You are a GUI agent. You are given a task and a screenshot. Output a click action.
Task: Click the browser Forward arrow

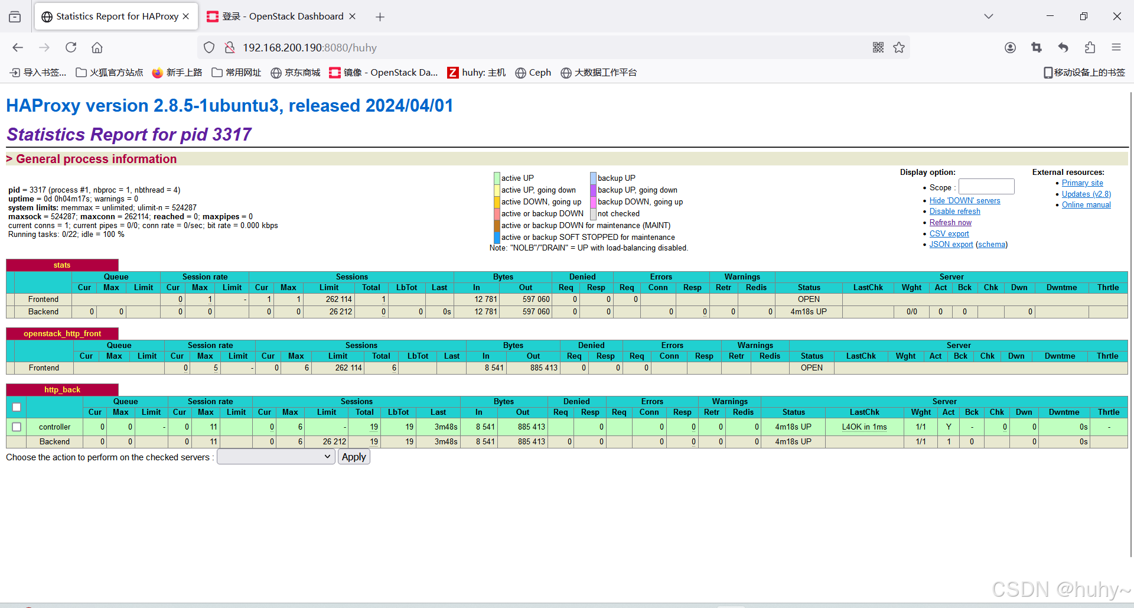[x=44, y=47]
